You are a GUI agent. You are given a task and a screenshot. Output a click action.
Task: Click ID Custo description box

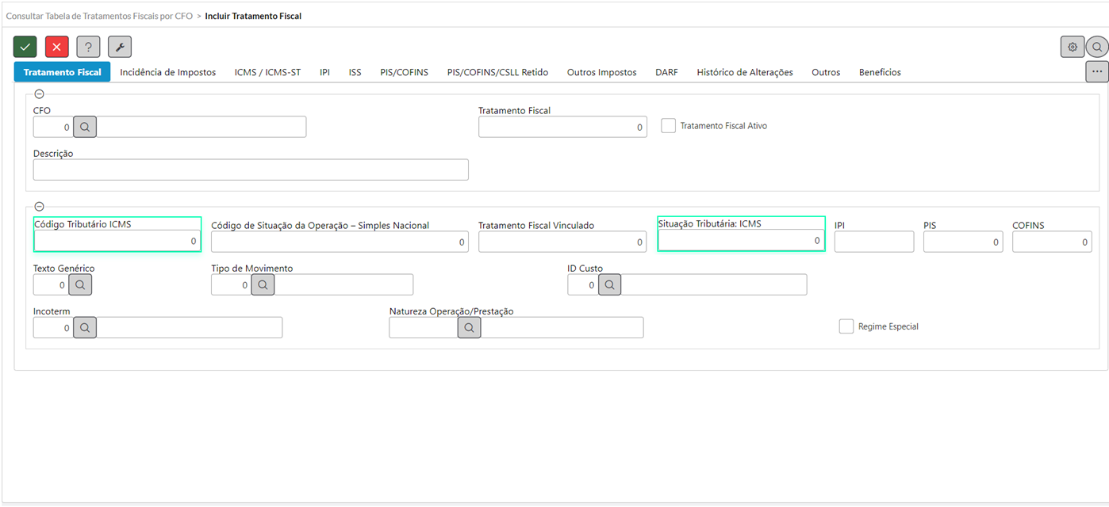(715, 284)
